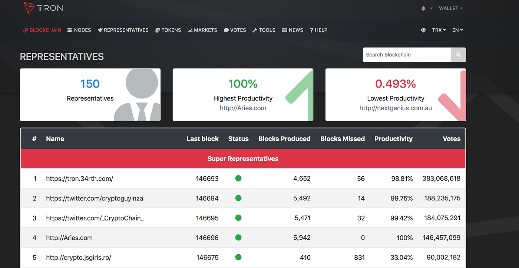519x268 pixels.
Task: Click the Votes column header
Action: pos(452,139)
